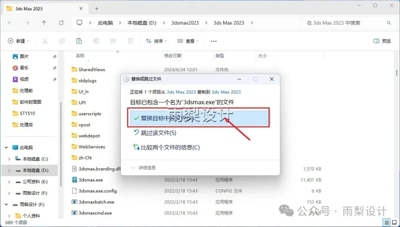Toggle the 预览 preview pane
400x227 pixels.
point(382,41)
